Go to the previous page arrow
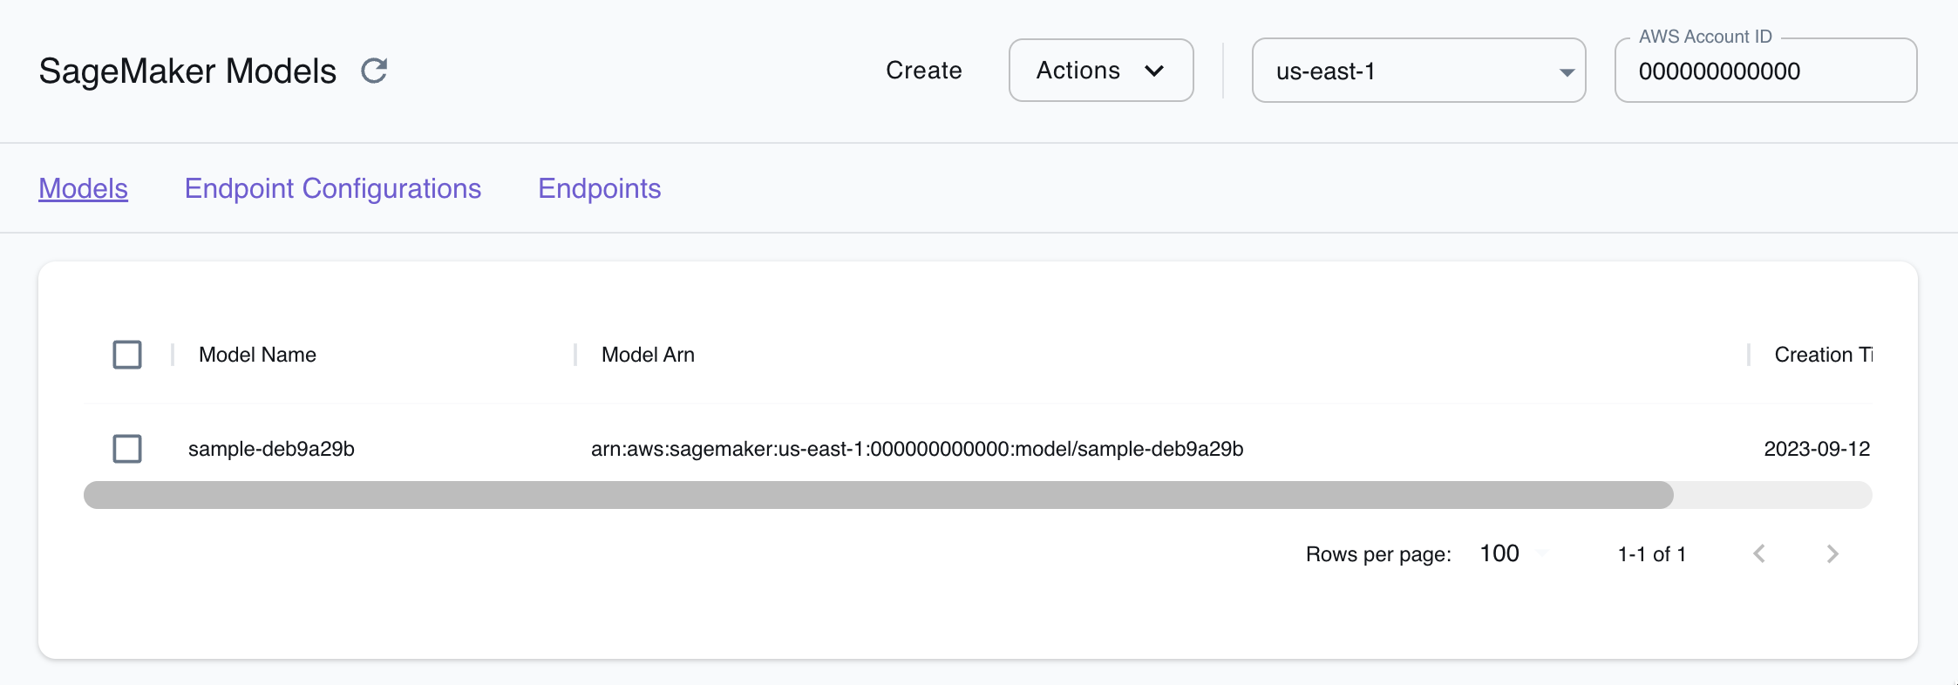Viewport: 1958px width, 685px height. tap(1759, 554)
